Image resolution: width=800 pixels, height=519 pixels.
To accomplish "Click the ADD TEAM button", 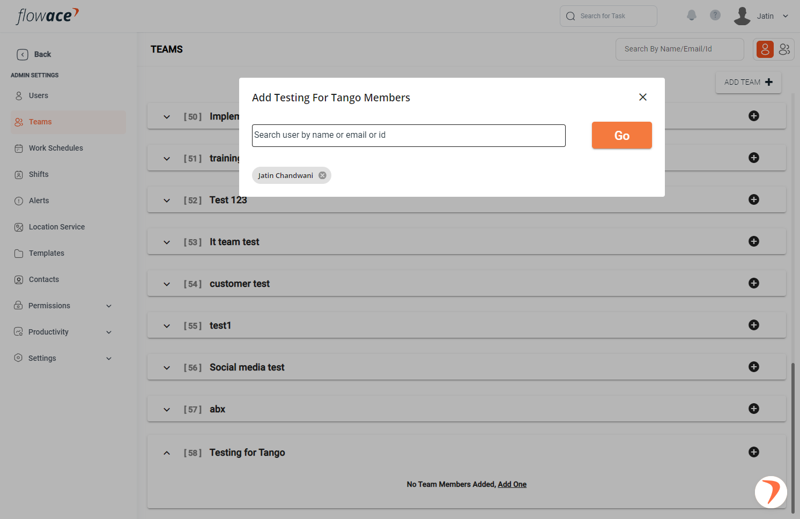I will [749, 82].
